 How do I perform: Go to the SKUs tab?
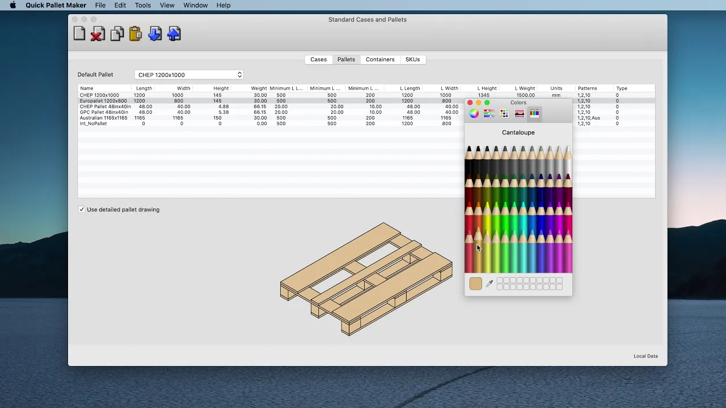pos(413,59)
